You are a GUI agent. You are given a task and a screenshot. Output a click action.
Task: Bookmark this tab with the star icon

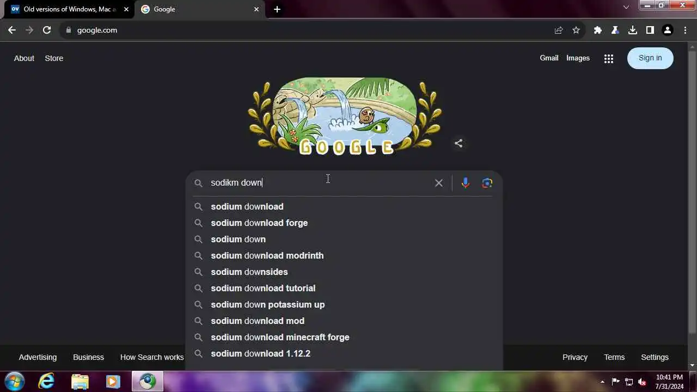tap(576, 30)
